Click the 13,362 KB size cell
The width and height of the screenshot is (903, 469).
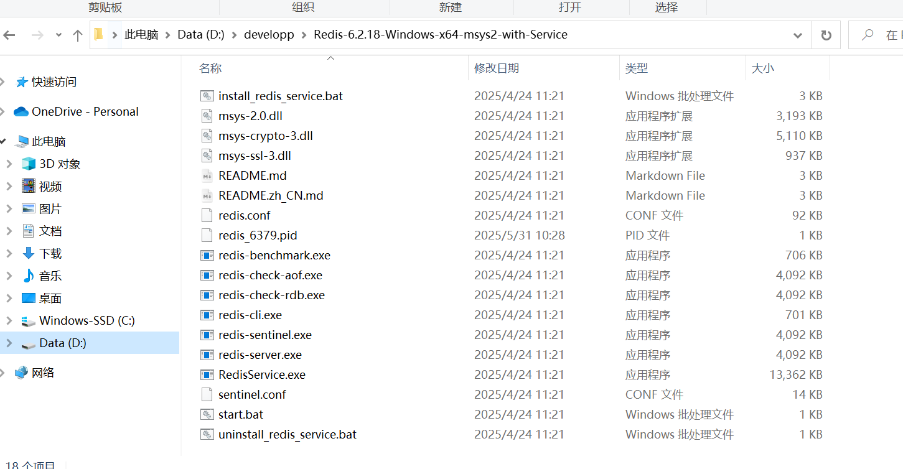(x=796, y=374)
